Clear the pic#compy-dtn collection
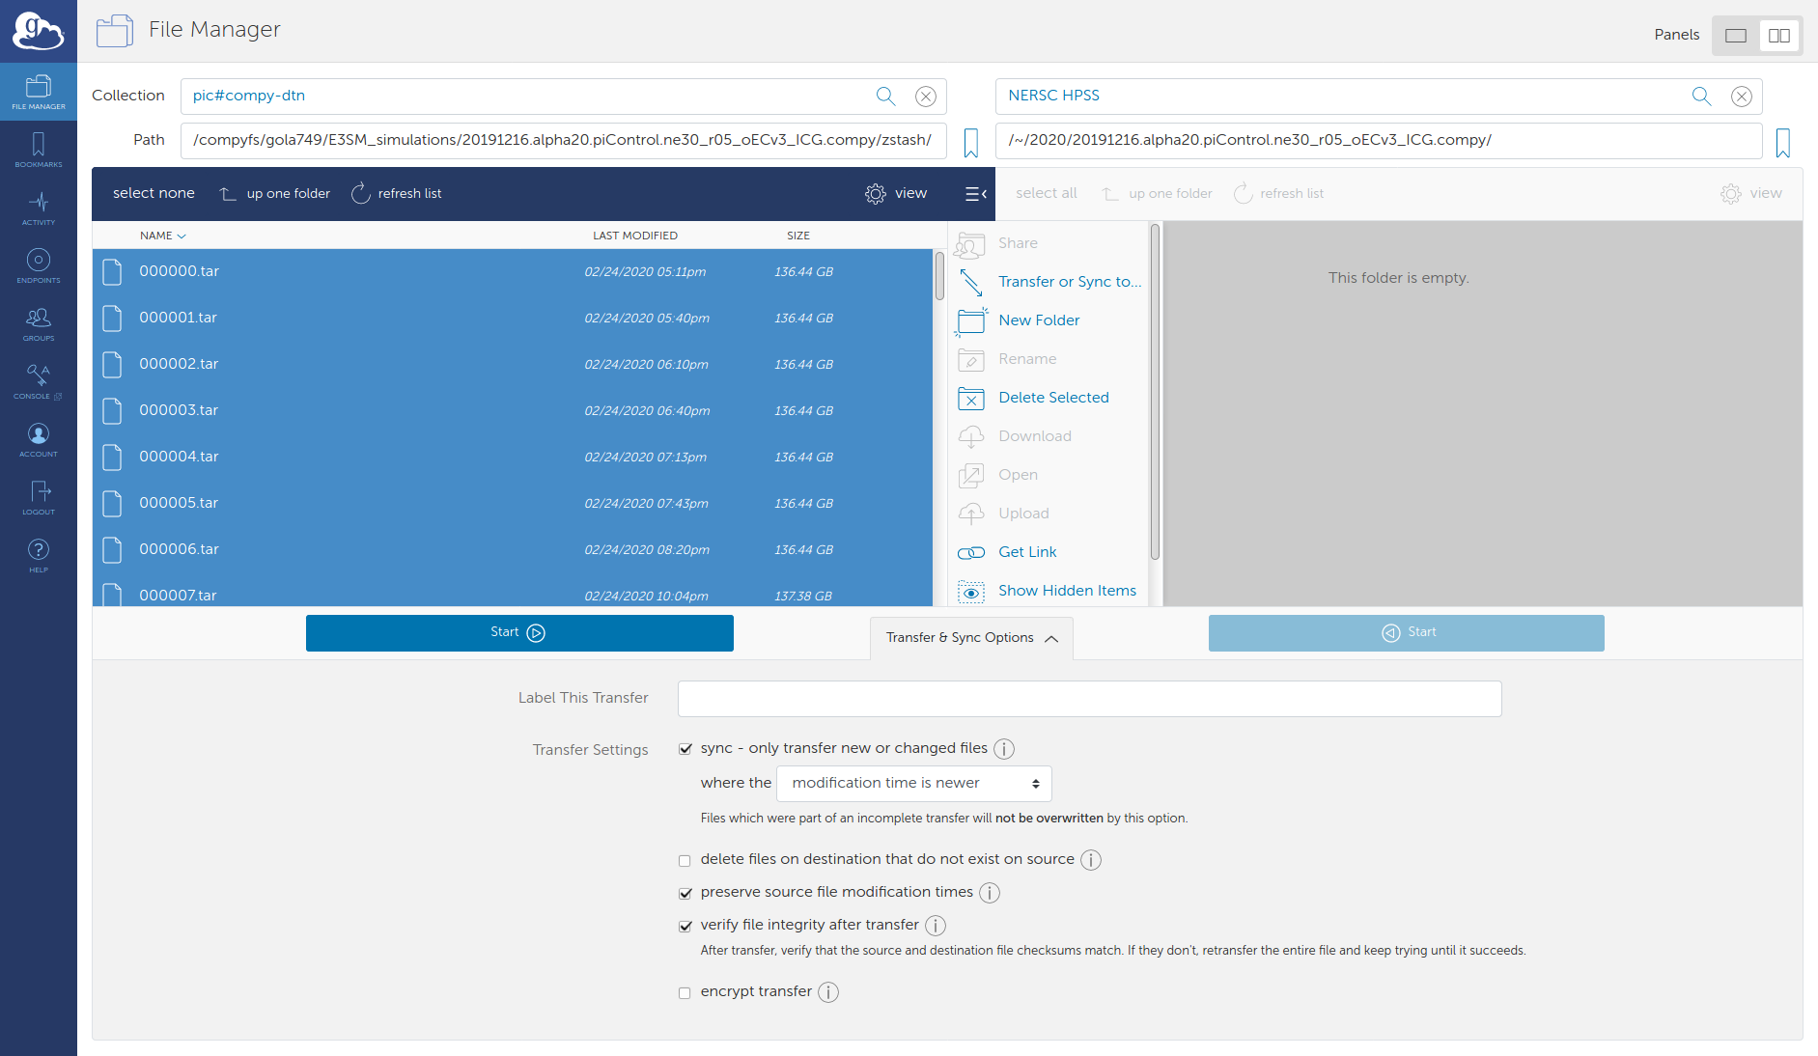 tap(926, 96)
